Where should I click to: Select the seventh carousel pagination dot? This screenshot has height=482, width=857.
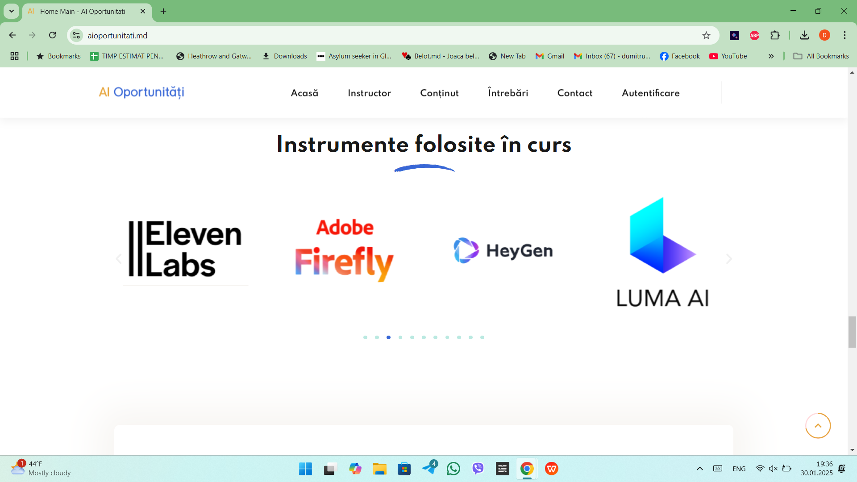[435, 337]
